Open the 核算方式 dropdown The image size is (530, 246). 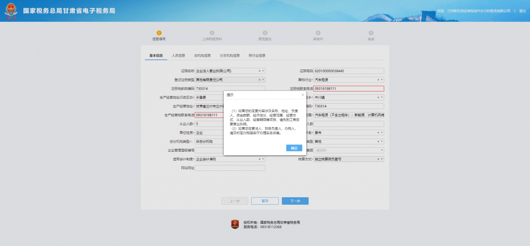tap(382, 159)
